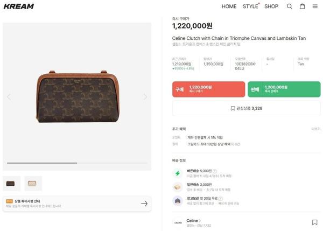323x231 pixels.
Task: Open the shopping bag icon
Action: point(302,6)
